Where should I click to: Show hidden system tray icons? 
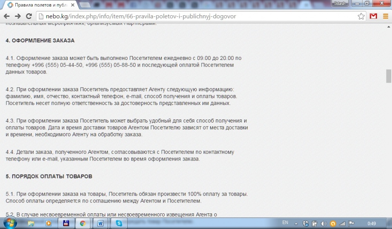click(296, 224)
